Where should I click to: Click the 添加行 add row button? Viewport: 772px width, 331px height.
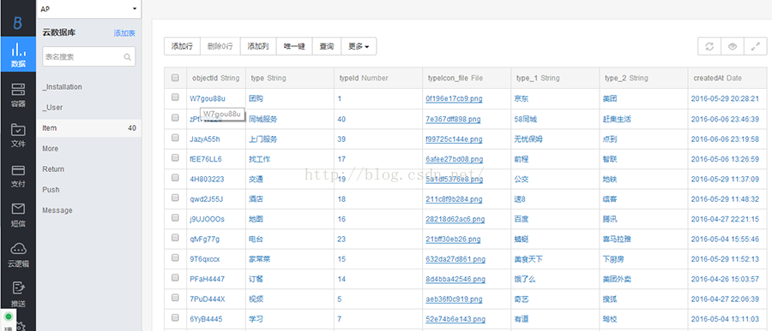[182, 46]
